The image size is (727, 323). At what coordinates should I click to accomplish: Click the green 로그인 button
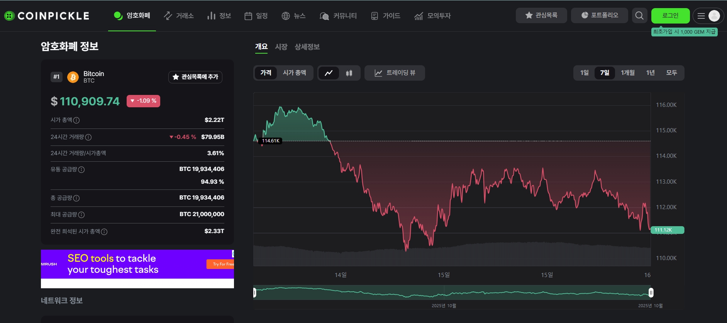tap(670, 16)
